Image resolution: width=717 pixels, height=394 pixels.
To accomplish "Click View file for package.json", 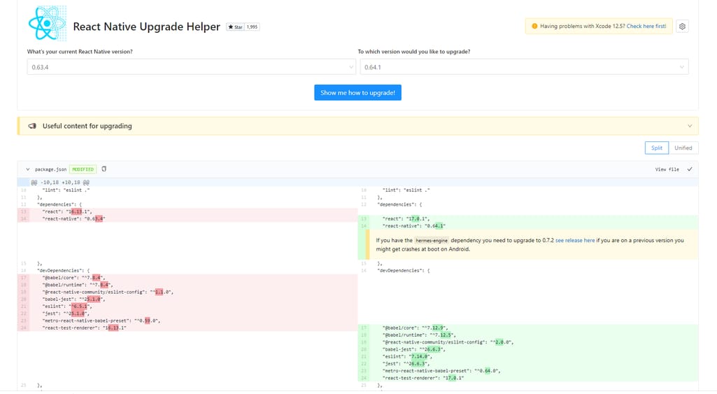I will pos(667,169).
